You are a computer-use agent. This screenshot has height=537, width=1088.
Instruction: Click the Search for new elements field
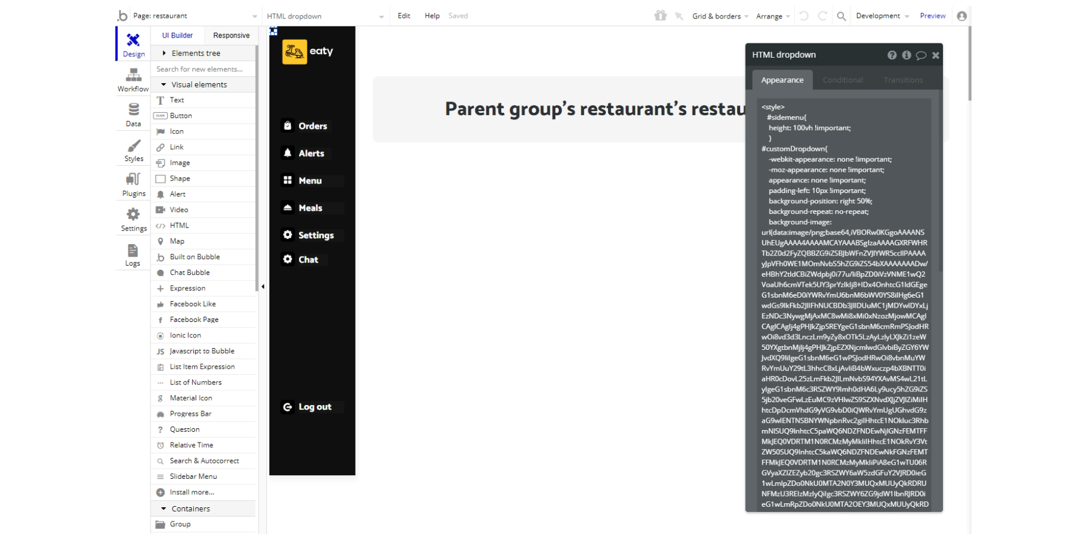tap(203, 69)
